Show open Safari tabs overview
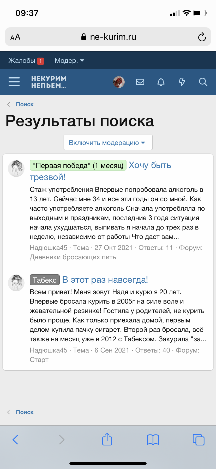Image resolution: width=216 pixels, height=469 pixels. point(198,439)
